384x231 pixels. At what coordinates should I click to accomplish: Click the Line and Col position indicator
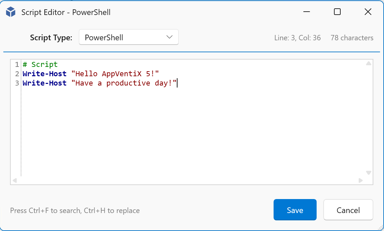(x=297, y=38)
